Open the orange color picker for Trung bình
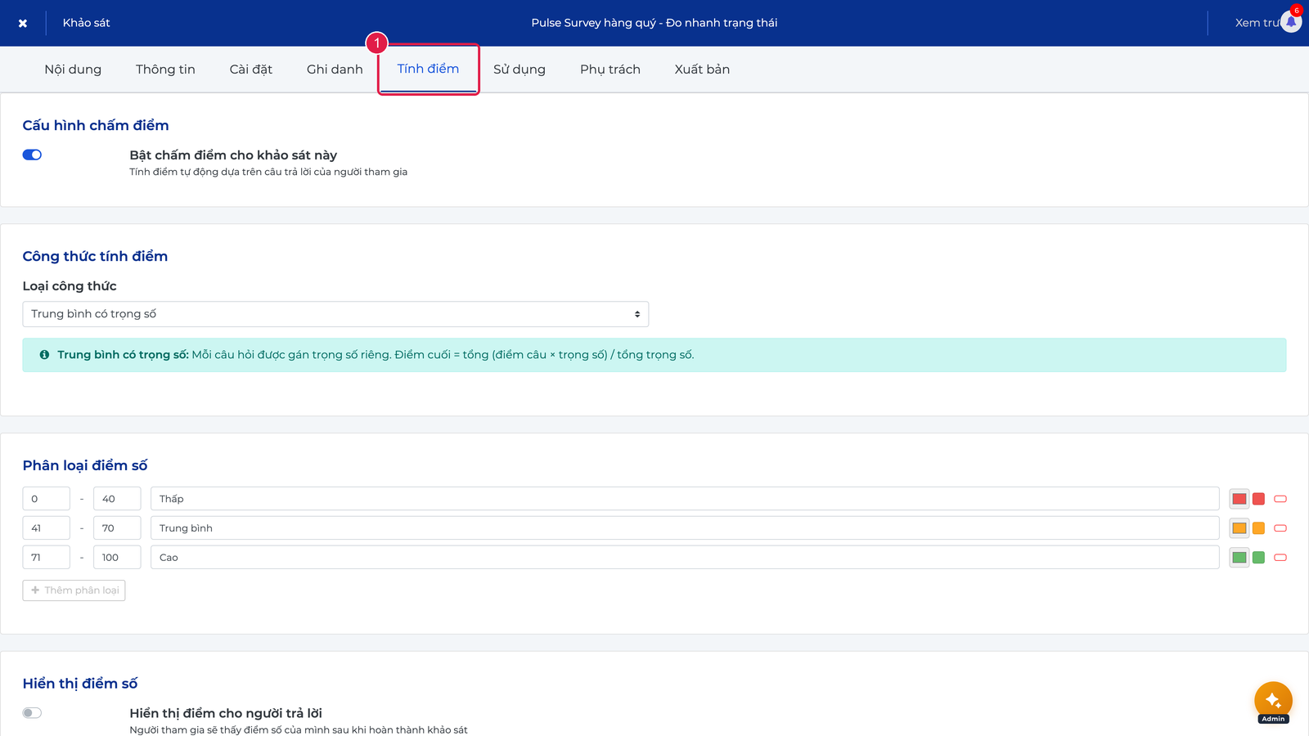The height and width of the screenshot is (736, 1309). [1239, 528]
